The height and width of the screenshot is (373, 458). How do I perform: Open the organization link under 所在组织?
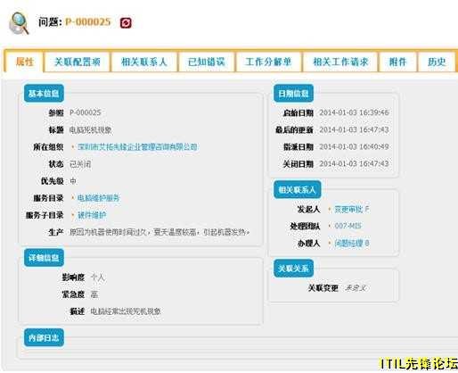[x=137, y=147]
